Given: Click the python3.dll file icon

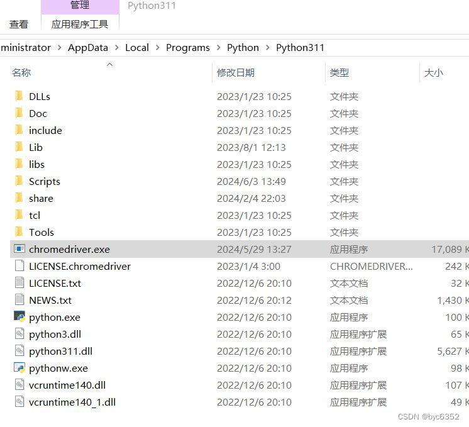Looking at the screenshot, I should pyautogui.click(x=19, y=334).
